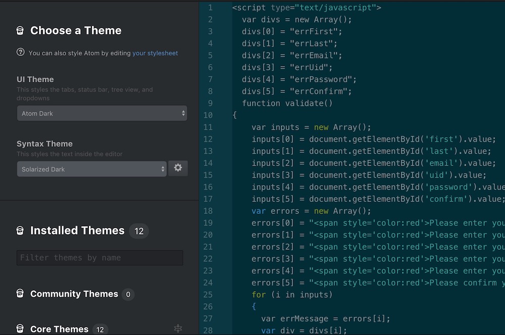Click the paint bucket icon beside Community Themes

point(20,294)
